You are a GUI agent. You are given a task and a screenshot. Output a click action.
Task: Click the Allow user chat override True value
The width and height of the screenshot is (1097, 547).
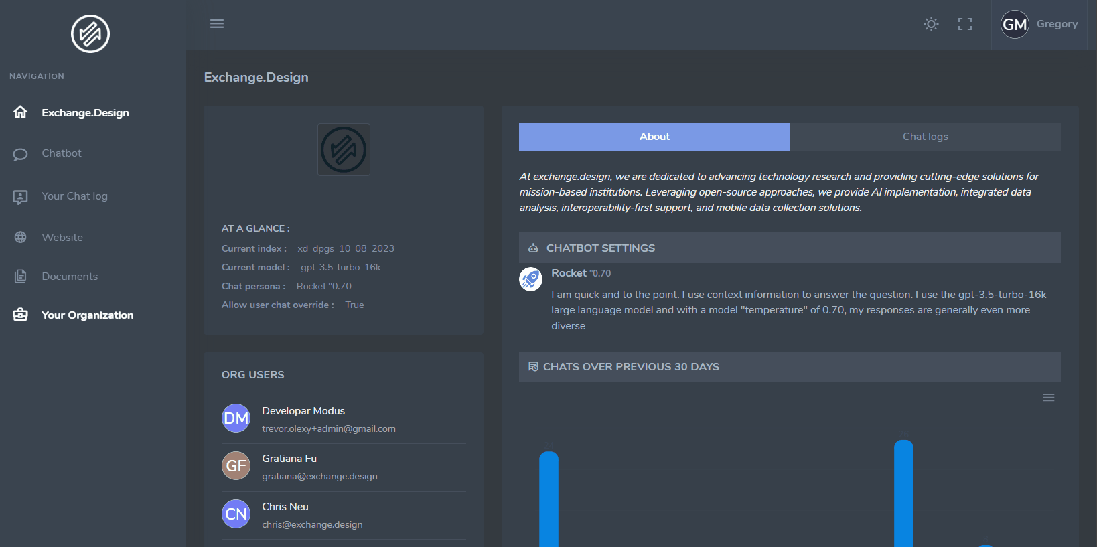(x=354, y=305)
